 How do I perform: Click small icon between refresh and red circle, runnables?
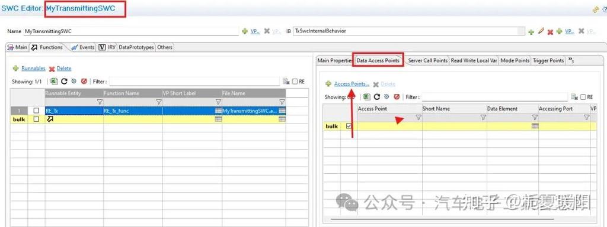click(74, 82)
